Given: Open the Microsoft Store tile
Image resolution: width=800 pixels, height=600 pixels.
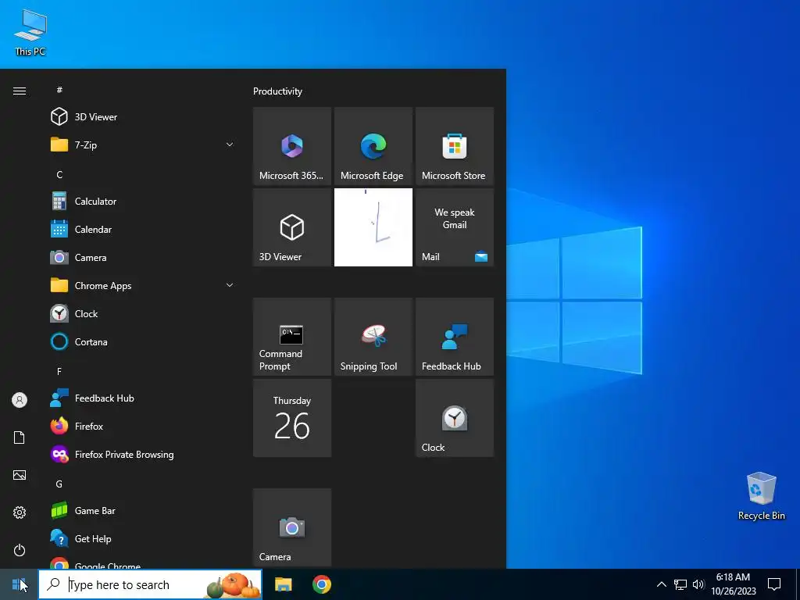Looking at the screenshot, I should 455,146.
